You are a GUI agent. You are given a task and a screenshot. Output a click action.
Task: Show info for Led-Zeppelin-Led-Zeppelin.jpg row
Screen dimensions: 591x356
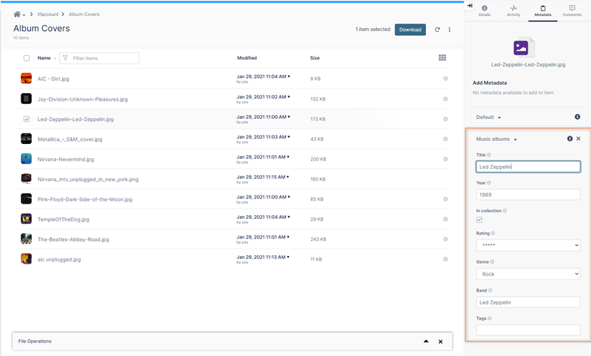pyautogui.click(x=446, y=119)
